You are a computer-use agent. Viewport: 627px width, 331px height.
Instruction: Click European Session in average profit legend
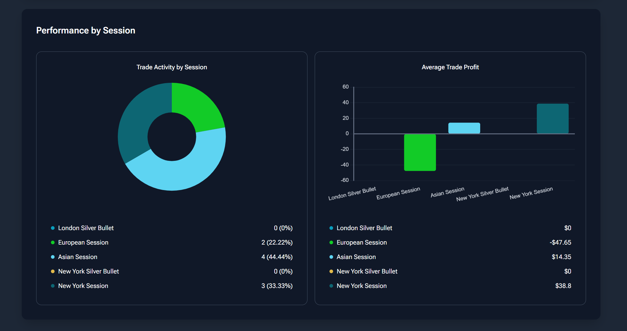pos(362,242)
